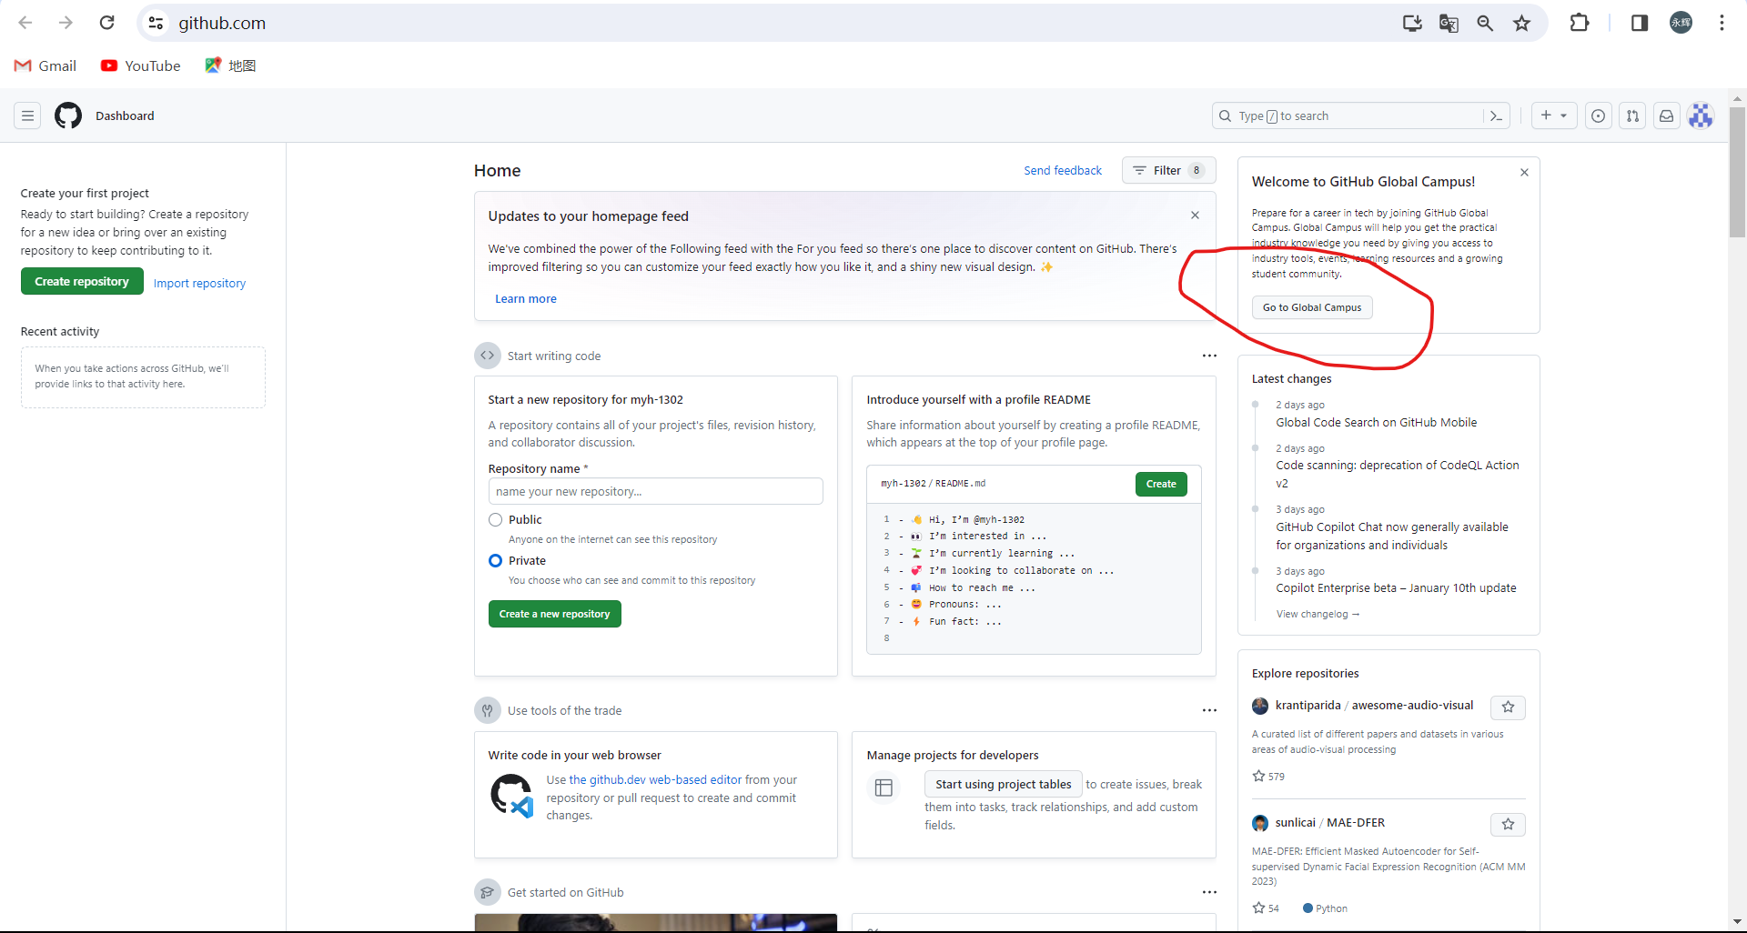Screen dimensions: 1747x933
Task: Close the GitHub Global Campus welcome card
Action: (x=1524, y=172)
